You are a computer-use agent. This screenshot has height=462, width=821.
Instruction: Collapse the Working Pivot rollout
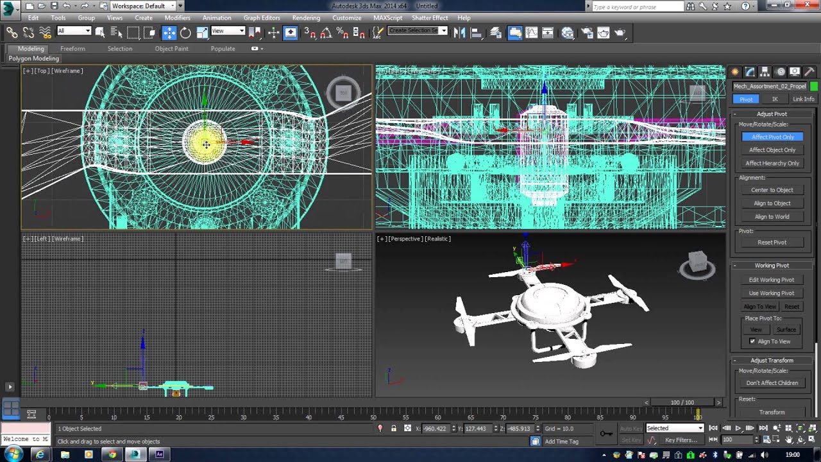(x=772, y=265)
